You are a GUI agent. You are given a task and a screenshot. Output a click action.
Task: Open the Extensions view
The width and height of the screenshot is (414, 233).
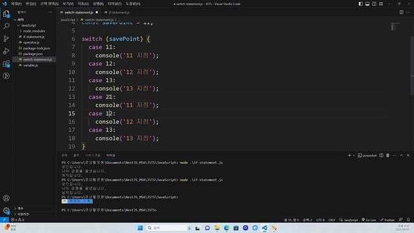coord(6,63)
